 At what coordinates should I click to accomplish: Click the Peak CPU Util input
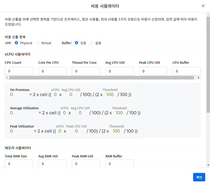tap(153, 71)
